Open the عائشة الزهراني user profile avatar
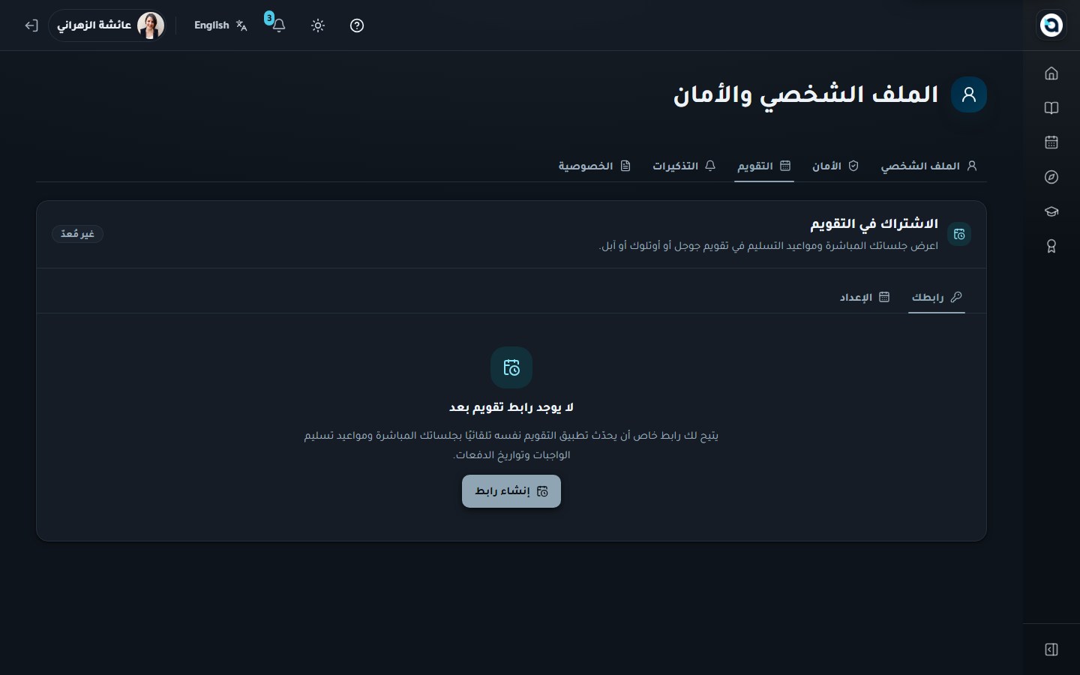Image resolution: width=1080 pixels, height=675 pixels. pos(151,25)
